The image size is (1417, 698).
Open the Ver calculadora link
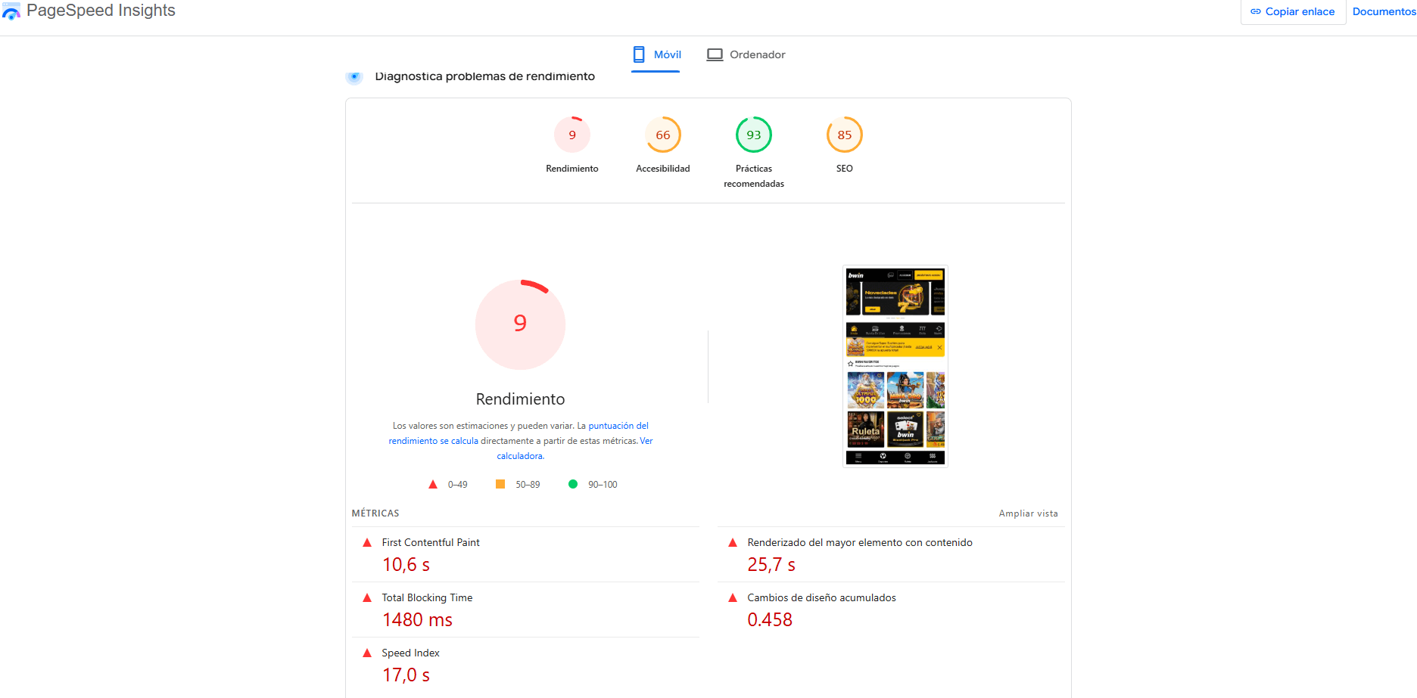(x=575, y=448)
